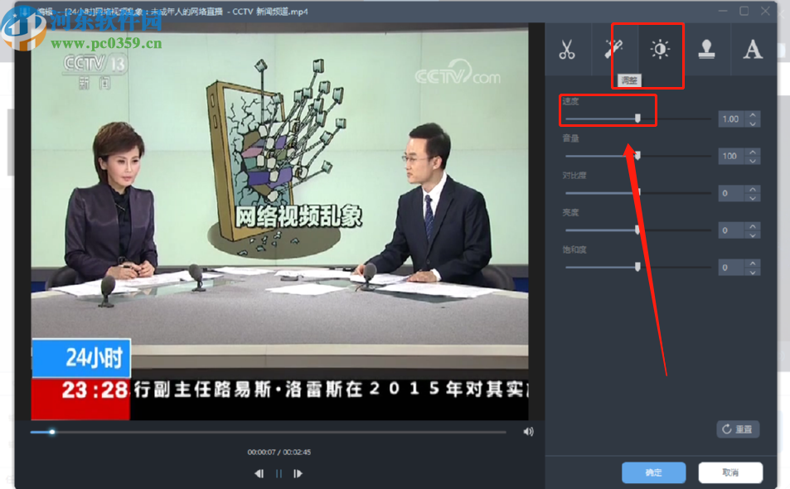The image size is (790, 489).
Task: Select the scissors trim tool icon
Action: tap(568, 50)
